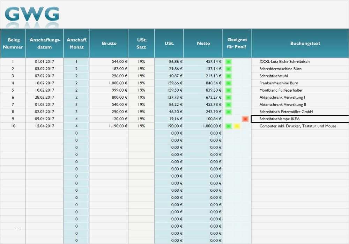Click the green pool indicator for XXXL-Lutz Eiche-Schreibtisch
The image size is (349, 244).
click(228, 61)
